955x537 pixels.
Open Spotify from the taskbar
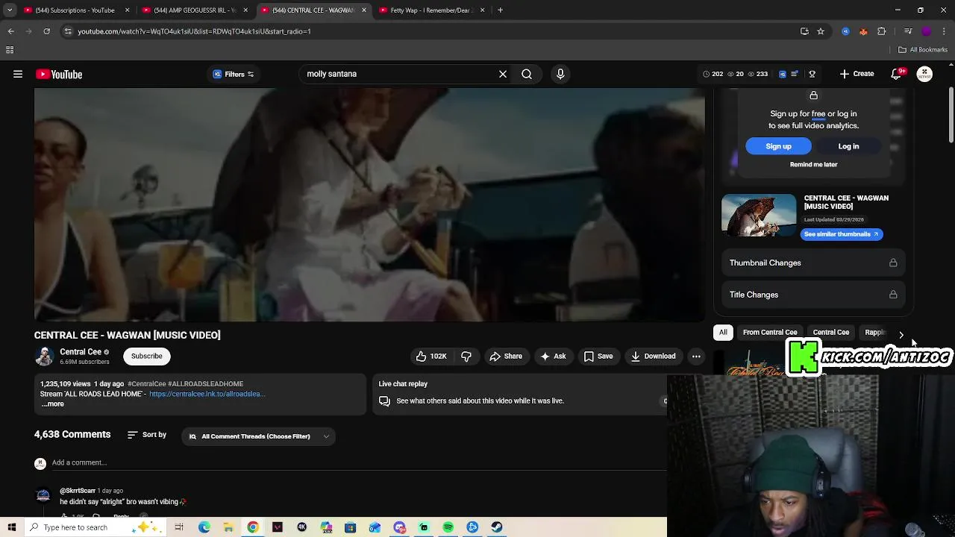(448, 527)
